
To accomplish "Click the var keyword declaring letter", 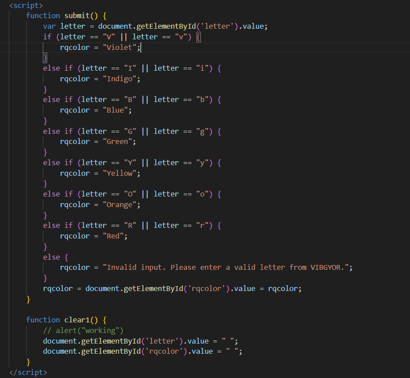I will pyautogui.click(x=49, y=26).
